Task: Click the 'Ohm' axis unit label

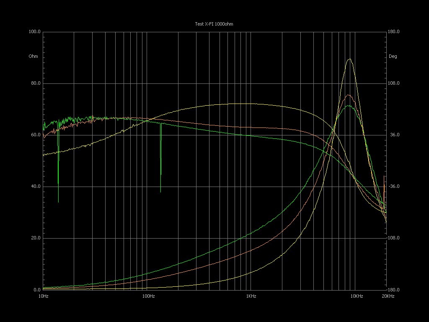Action: point(34,57)
